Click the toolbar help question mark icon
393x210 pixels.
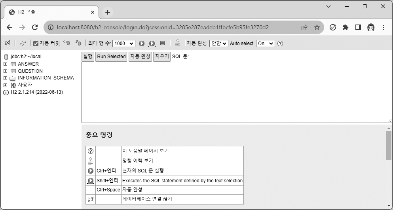click(280, 44)
